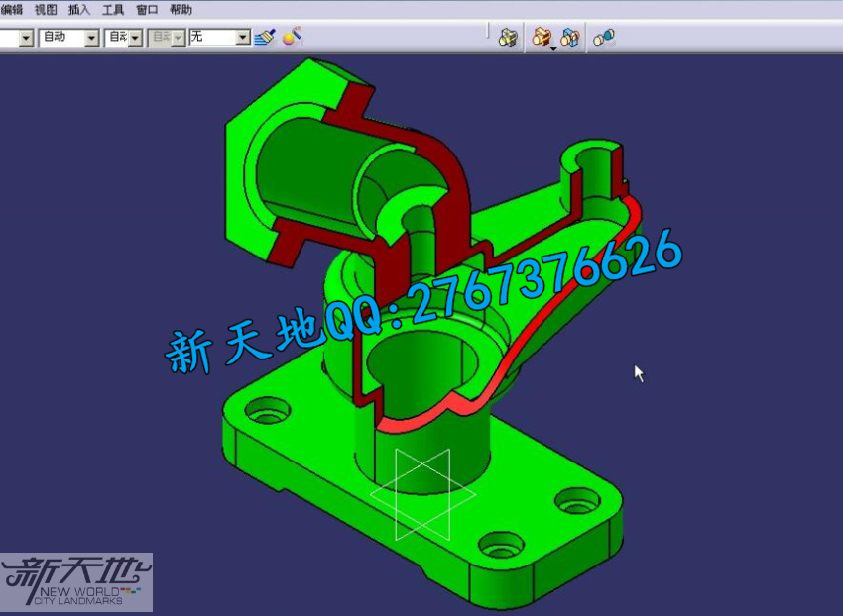Click the two-spheres clash icon at toolbar end

(x=603, y=37)
